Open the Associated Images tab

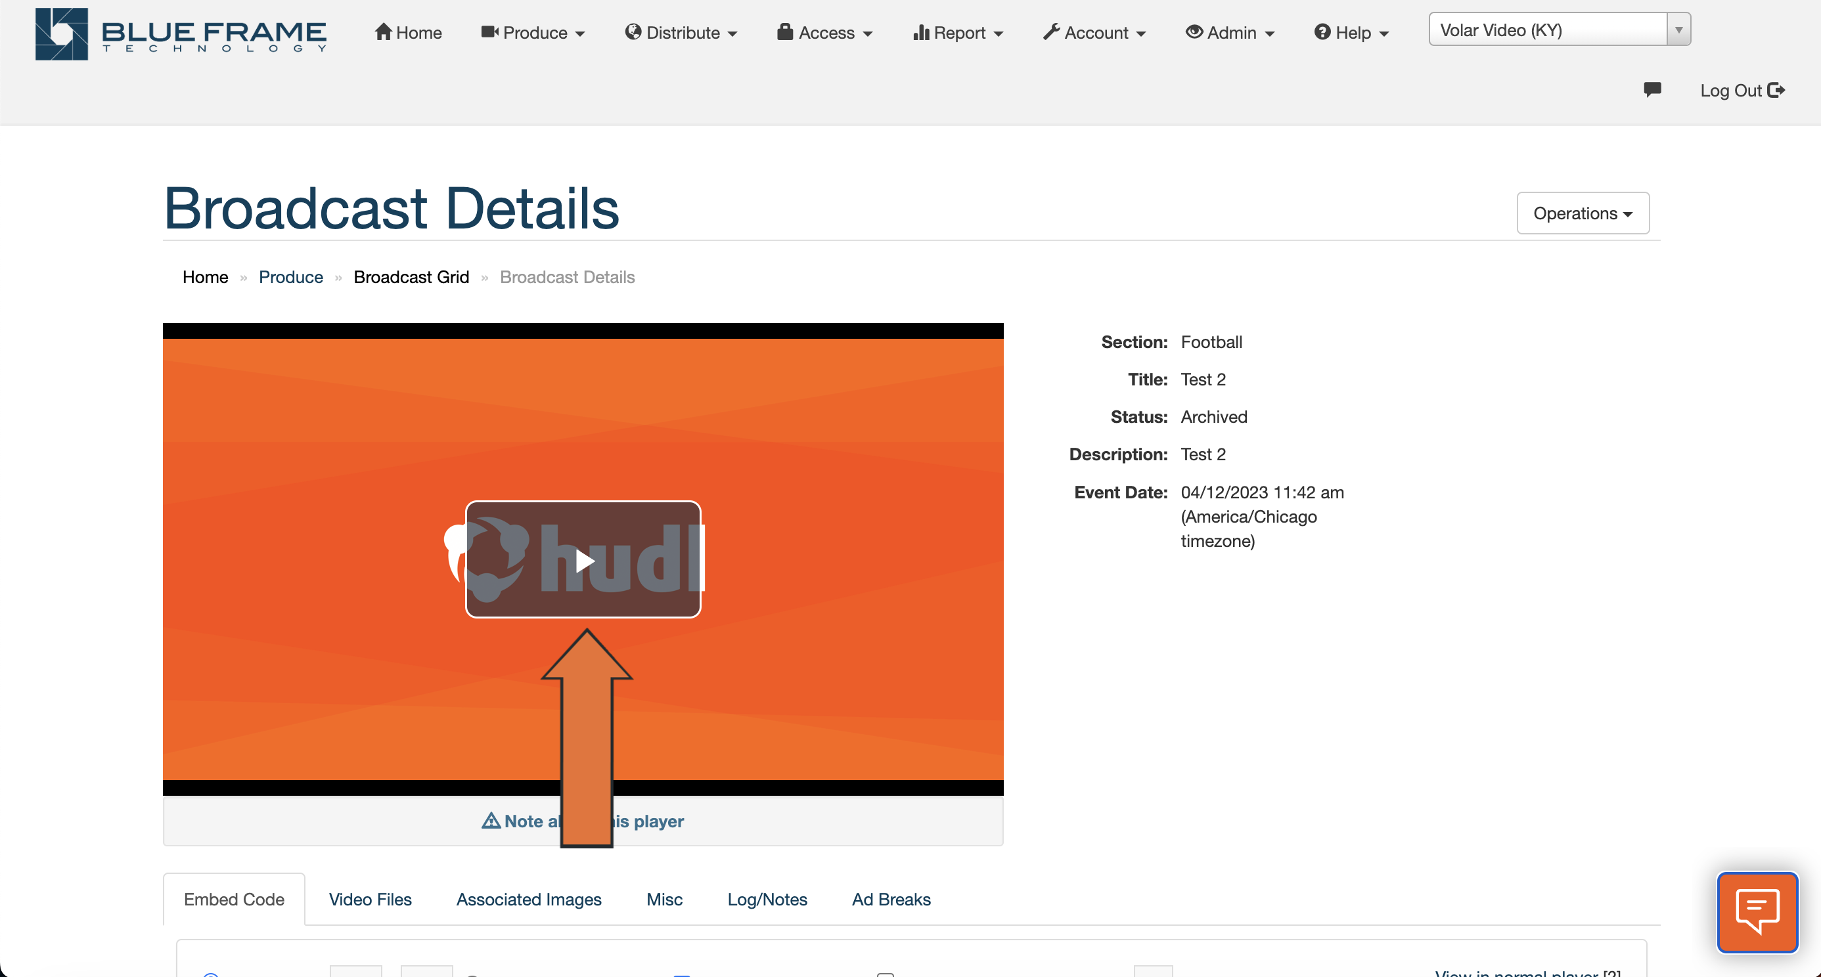529,900
